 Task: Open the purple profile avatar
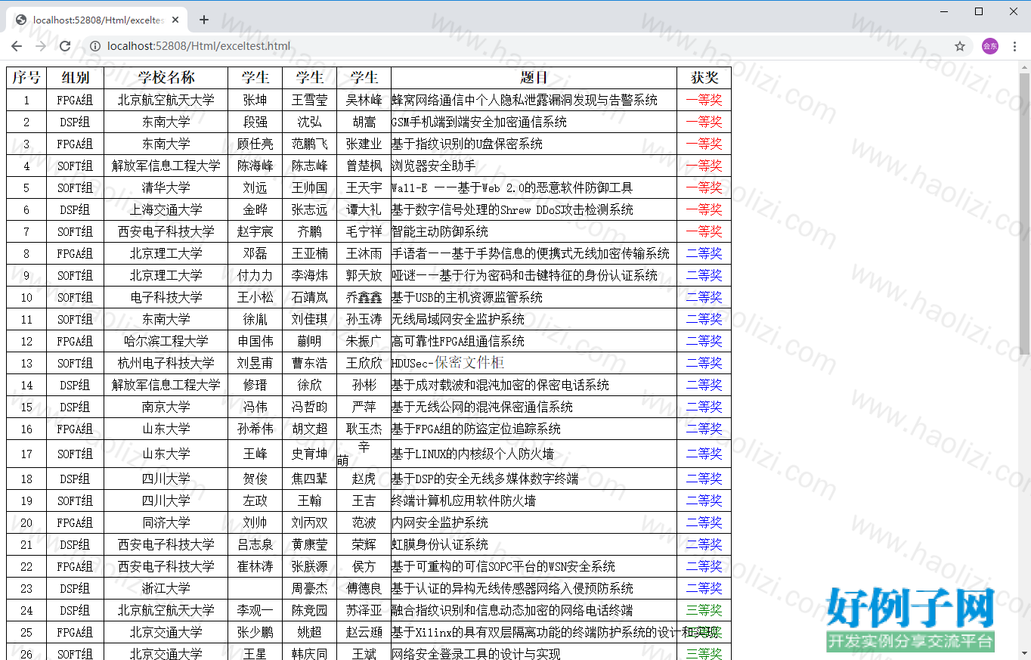point(990,46)
